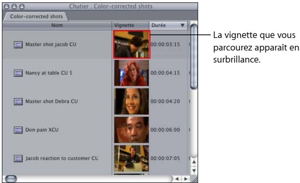Viewport: 300px width, 183px height.
Task: Click the Jacob reaction to customer CU thumbnail
Action: coord(132,158)
